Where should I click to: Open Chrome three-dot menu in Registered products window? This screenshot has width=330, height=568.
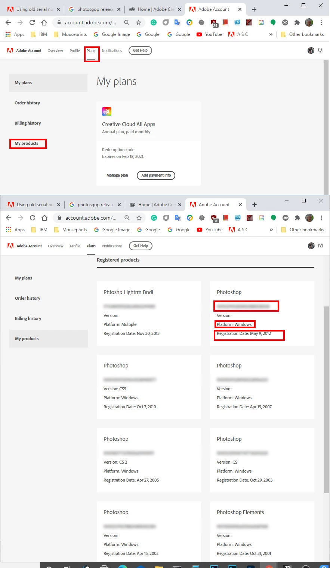(321, 218)
